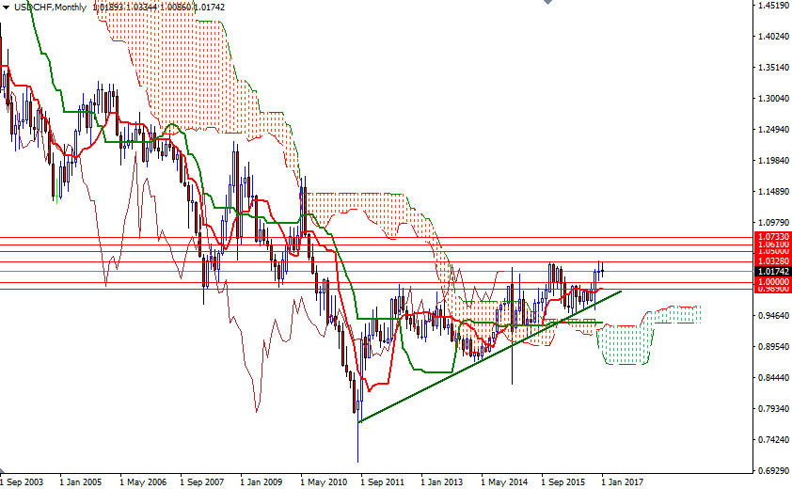This screenshot has width=792, height=489.
Task: Click the 1.35140 price scale value
Action: 773,67
